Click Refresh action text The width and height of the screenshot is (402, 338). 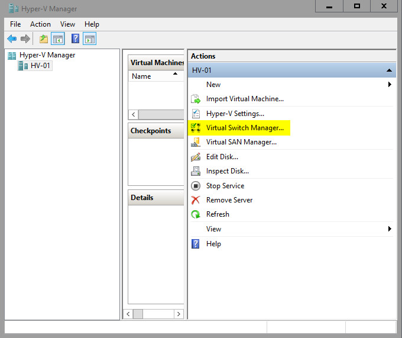click(x=218, y=214)
